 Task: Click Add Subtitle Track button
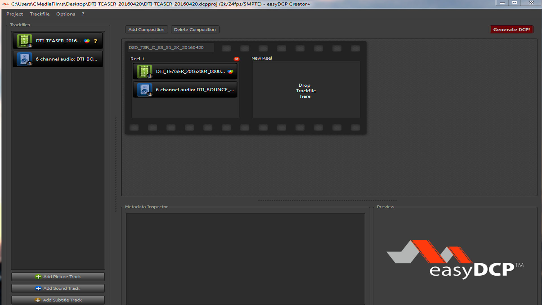click(x=58, y=300)
